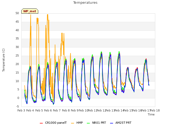Click the Feb 4 axis label
This screenshot has width=171, height=128.
click(30, 110)
